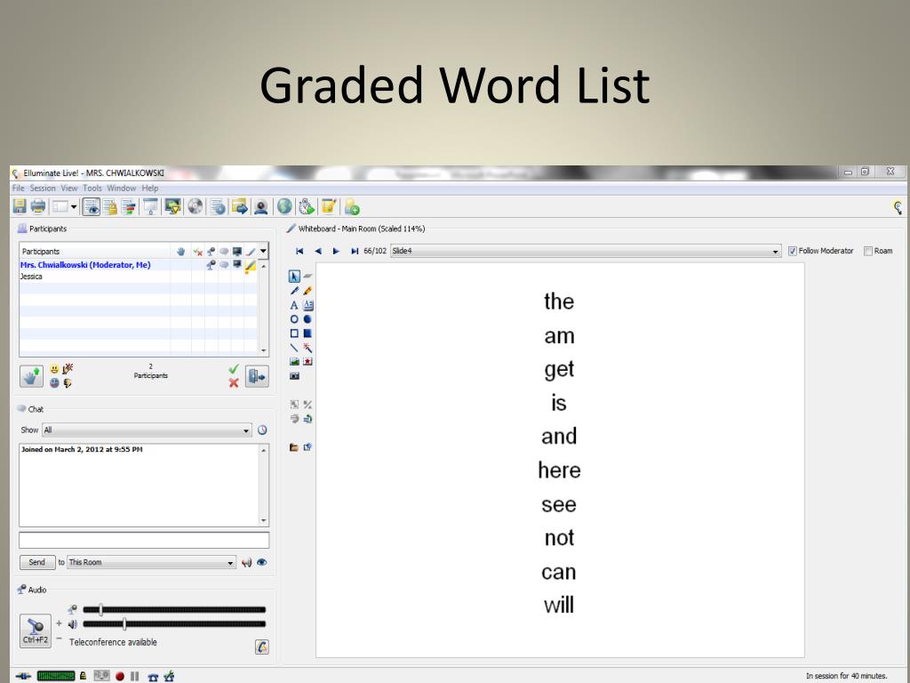Open the notes notepad toolbar icon
Viewport: 910px width, 683px height.
pyautogui.click(x=329, y=206)
